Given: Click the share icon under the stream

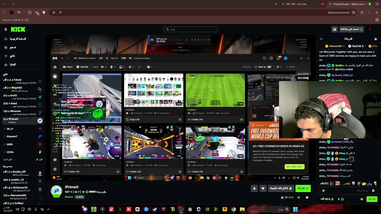Looking at the screenshot, I should coord(298,197).
